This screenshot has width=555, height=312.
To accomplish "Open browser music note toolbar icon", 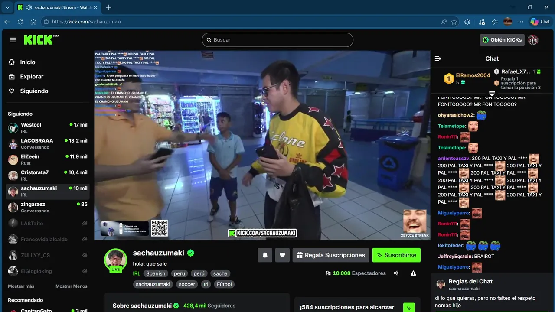I will pyautogui.click(x=482, y=22).
